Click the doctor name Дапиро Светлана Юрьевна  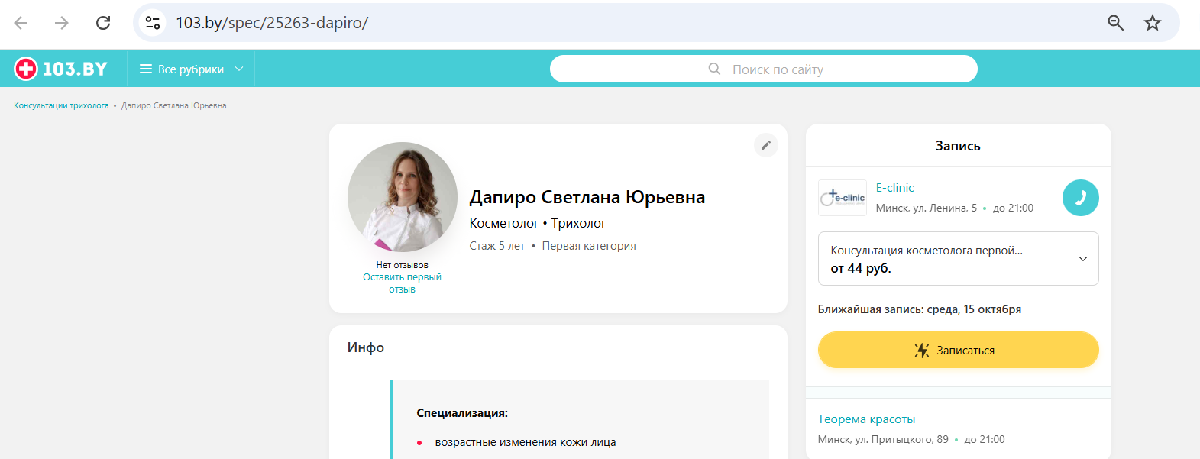pyautogui.click(x=587, y=197)
